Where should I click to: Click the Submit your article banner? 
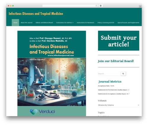pos(119,40)
